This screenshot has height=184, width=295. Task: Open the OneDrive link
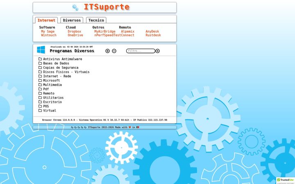(x=75, y=35)
